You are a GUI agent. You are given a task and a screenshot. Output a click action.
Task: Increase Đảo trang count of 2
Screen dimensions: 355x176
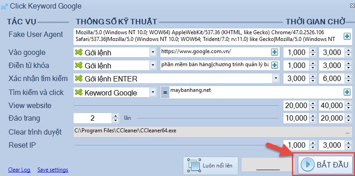click(x=115, y=116)
